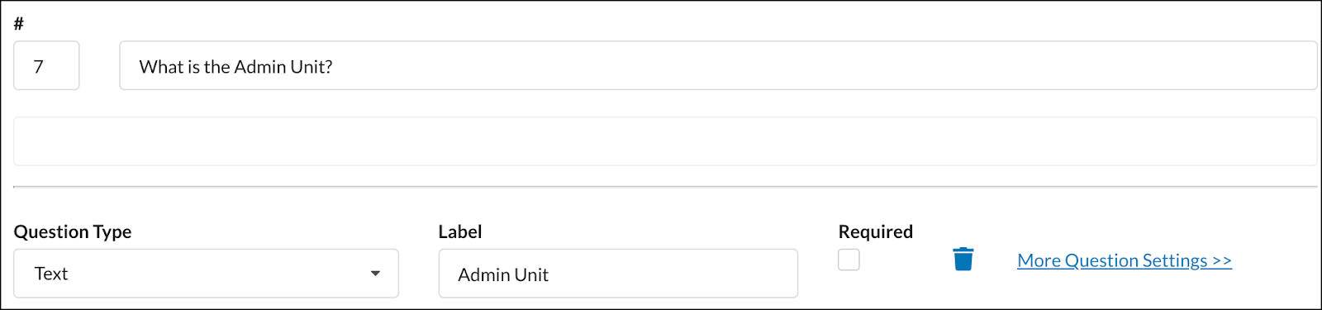Click the Question Type heading label
The height and width of the screenshot is (310, 1322).
point(73,232)
